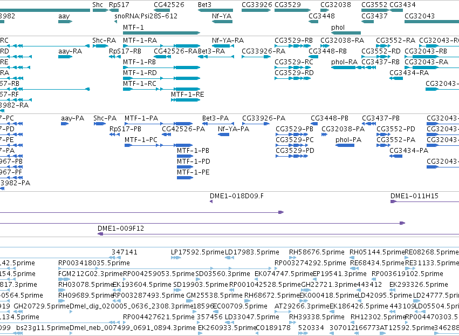Click the MTF-1-PA protein feature
Viewport: 459px width, 336px height.
coord(159,124)
